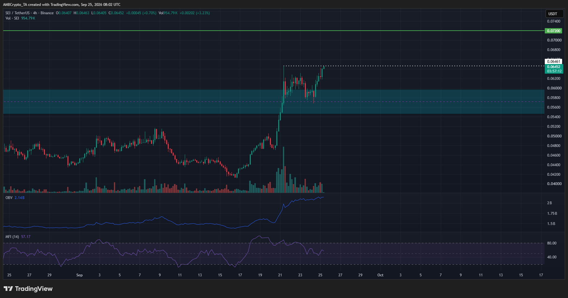Click the MFI value 57.17
The width and height of the screenshot is (568, 298).
(x=26, y=237)
